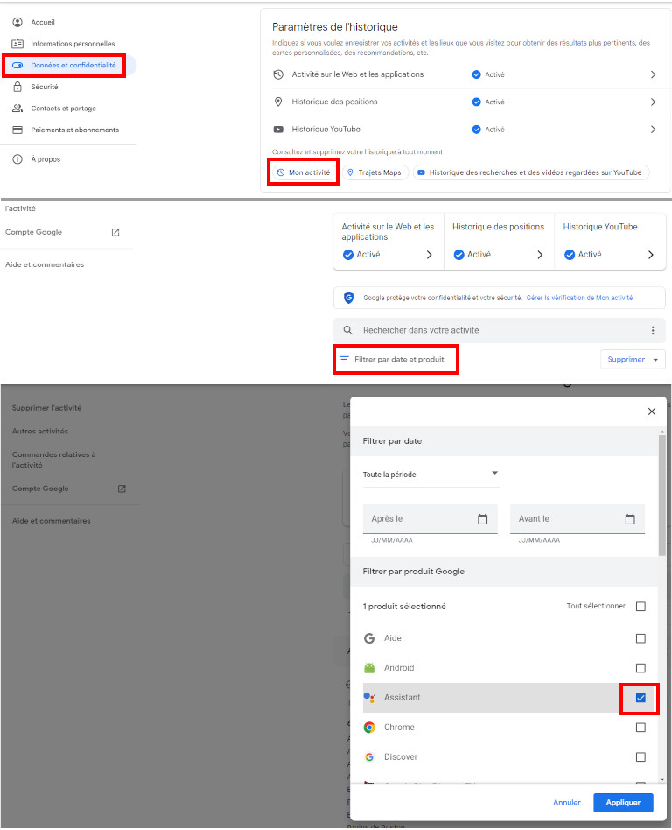Open the three-dot menu in activity search bar
672x830 pixels.
[x=652, y=330]
